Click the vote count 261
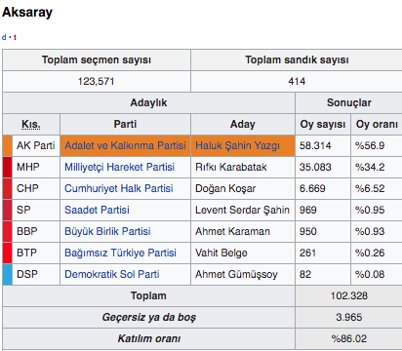This screenshot has height=351, width=402. 307,253
